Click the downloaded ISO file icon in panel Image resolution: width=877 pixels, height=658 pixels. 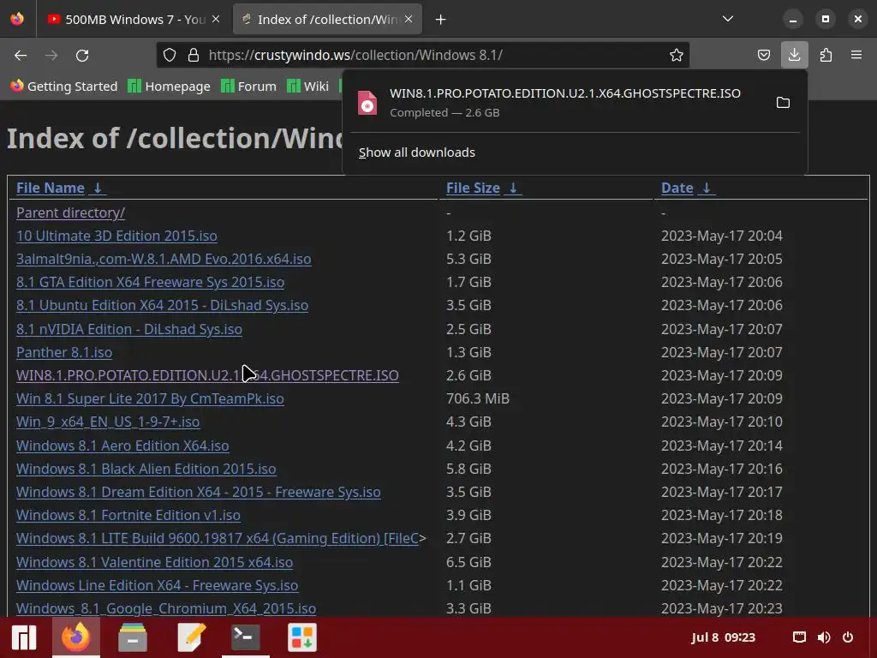click(367, 103)
